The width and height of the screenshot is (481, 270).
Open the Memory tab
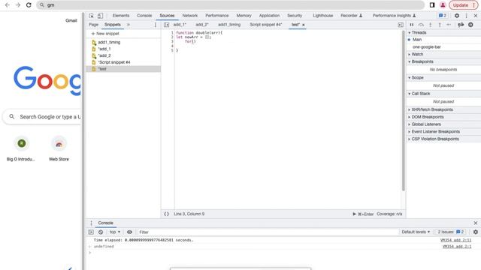[x=244, y=16]
